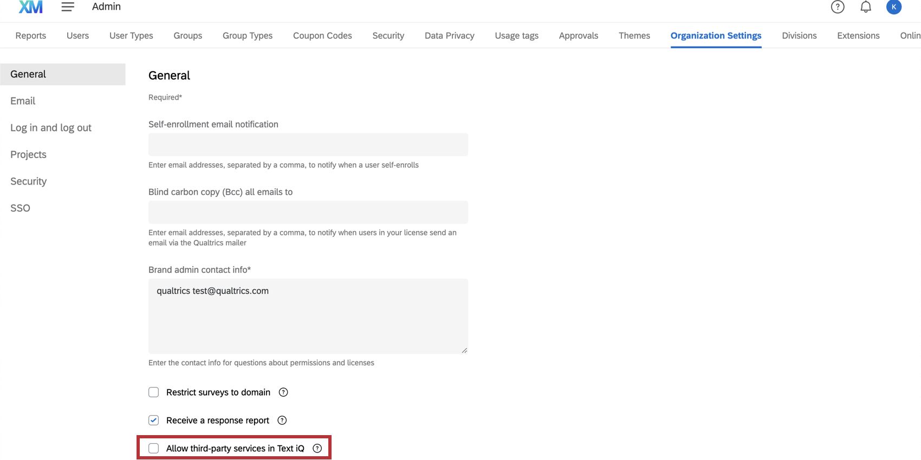This screenshot has height=460, width=921.
Task: Open the Approvals tab
Action: pos(579,36)
